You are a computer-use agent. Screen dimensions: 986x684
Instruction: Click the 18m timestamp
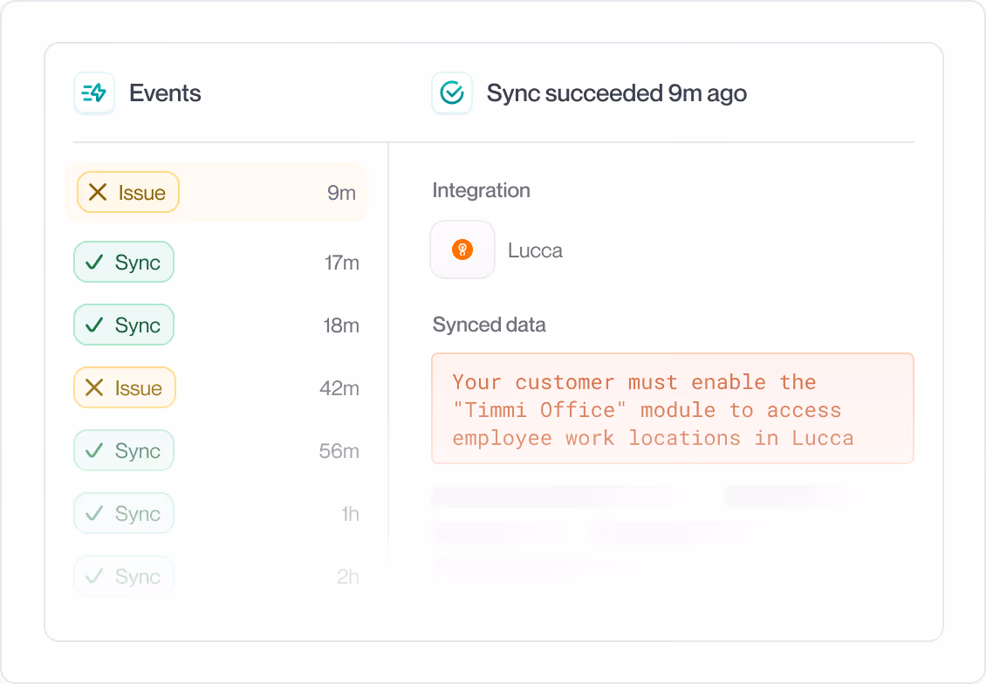341,325
